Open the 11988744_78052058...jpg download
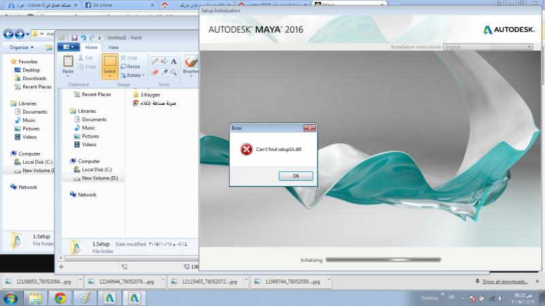 click(289, 282)
